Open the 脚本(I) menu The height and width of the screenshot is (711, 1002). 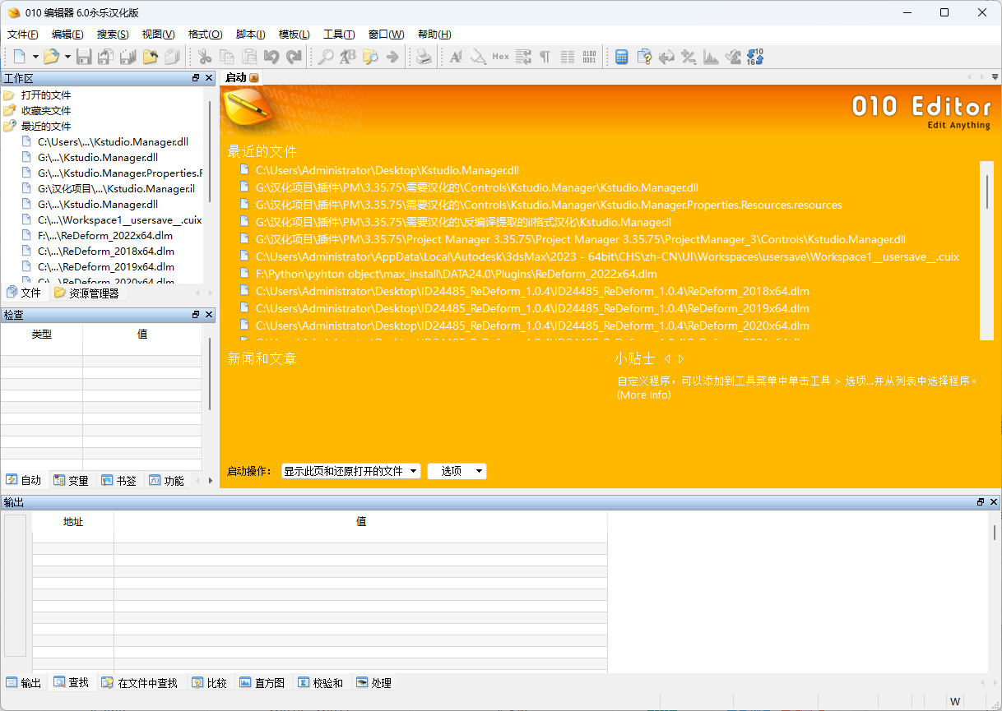click(250, 35)
